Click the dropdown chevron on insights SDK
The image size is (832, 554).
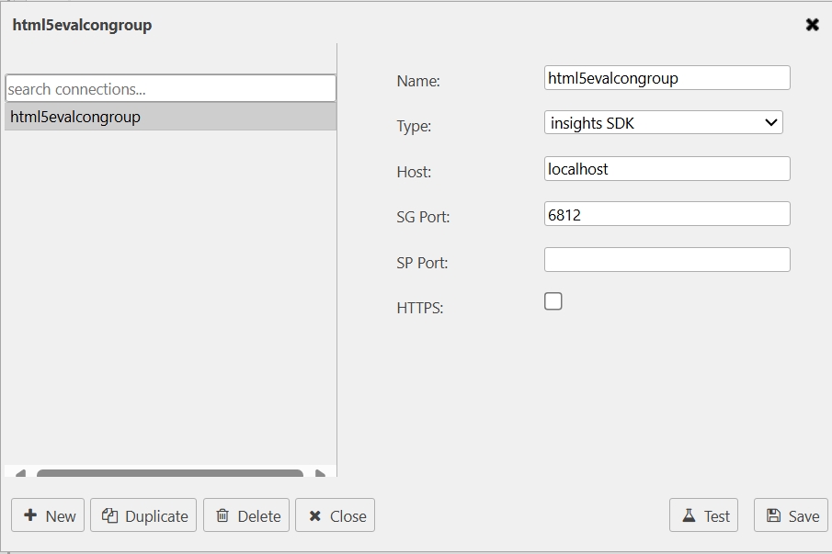click(770, 123)
